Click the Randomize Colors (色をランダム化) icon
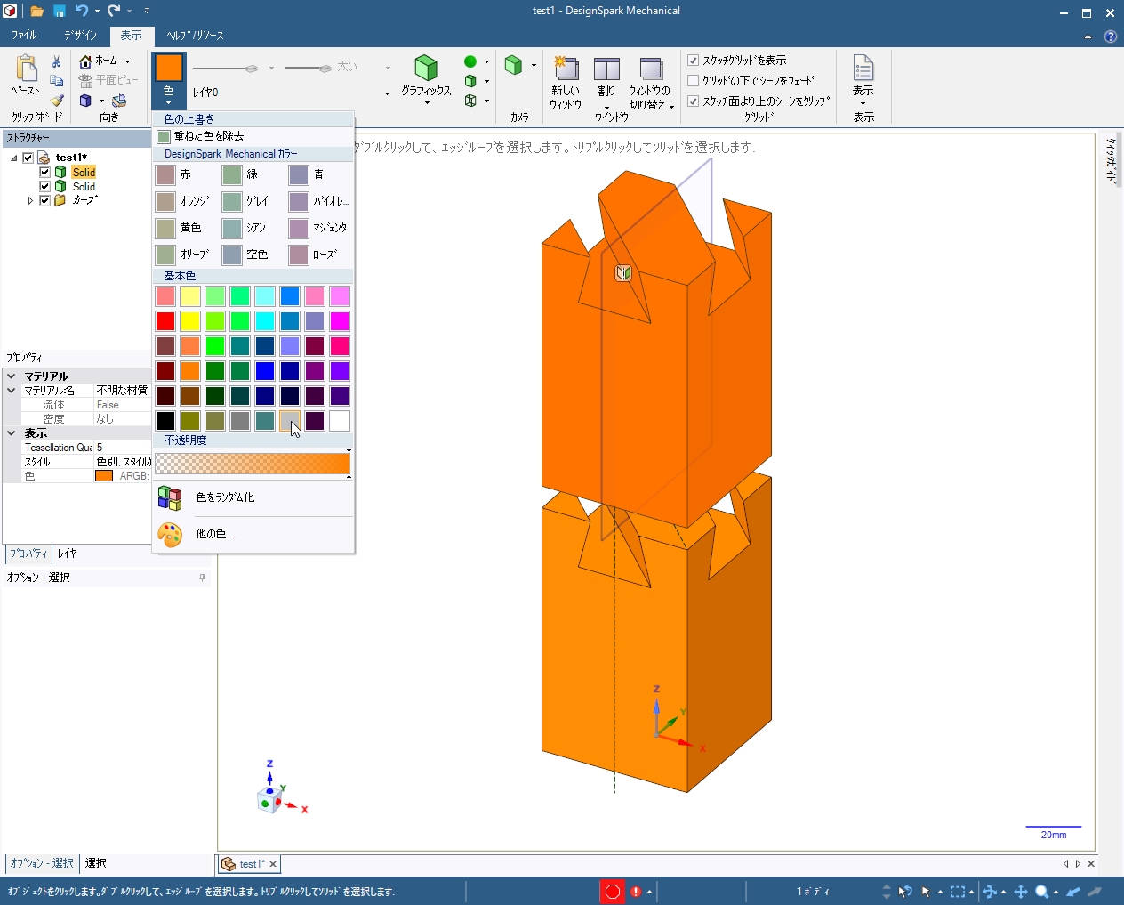The image size is (1124, 905). pyautogui.click(x=170, y=497)
